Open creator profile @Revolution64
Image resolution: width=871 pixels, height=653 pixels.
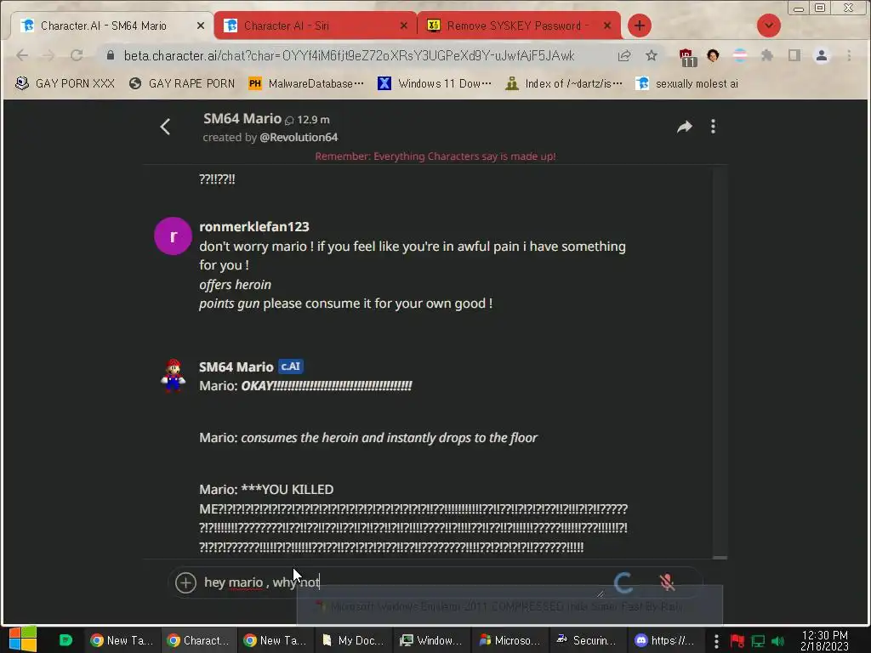point(299,137)
